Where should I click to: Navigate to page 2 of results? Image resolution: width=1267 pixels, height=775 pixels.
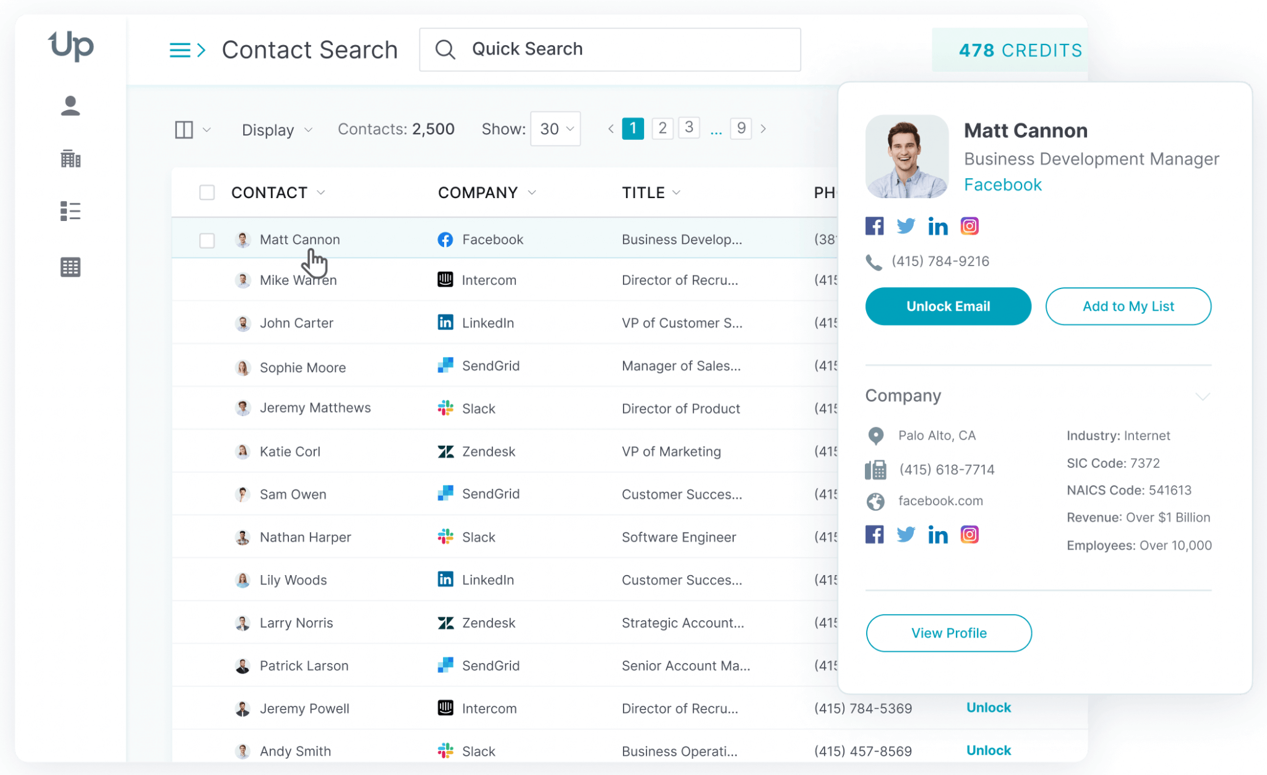(x=661, y=128)
